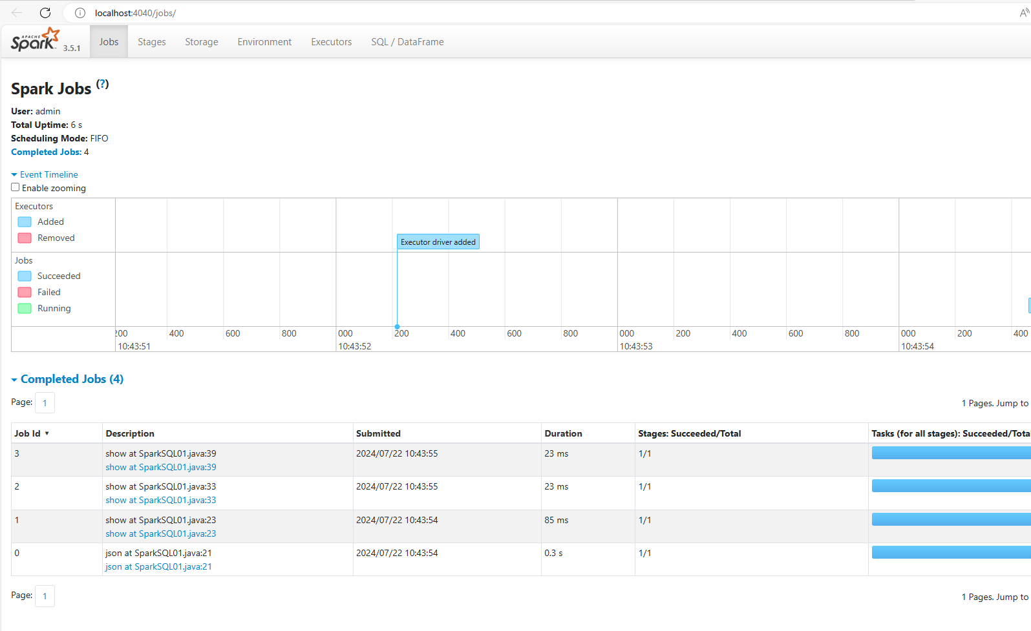The width and height of the screenshot is (1031, 631).
Task: Open the Completed Jobs: summary link
Action: (x=46, y=152)
